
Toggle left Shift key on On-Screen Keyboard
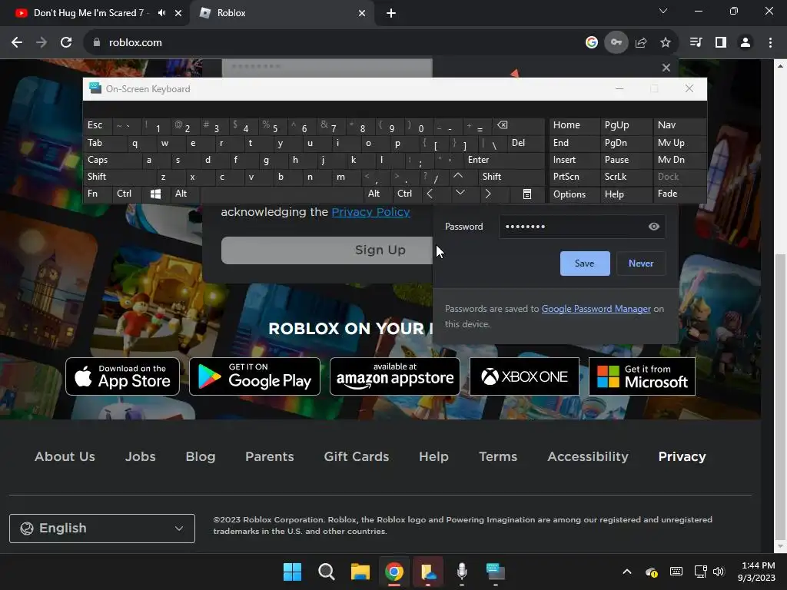tap(119, 177)
